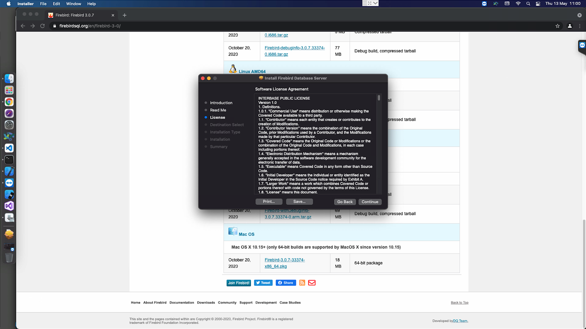Open the Case Studies footer link
The image size is (586, 329).
290,303
